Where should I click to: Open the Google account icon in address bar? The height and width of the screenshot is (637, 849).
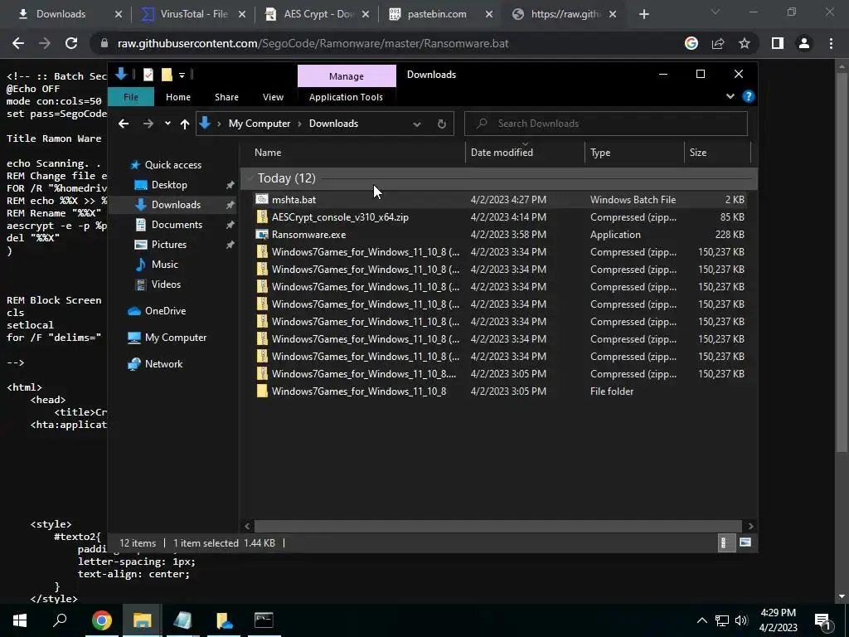point(691,43)
